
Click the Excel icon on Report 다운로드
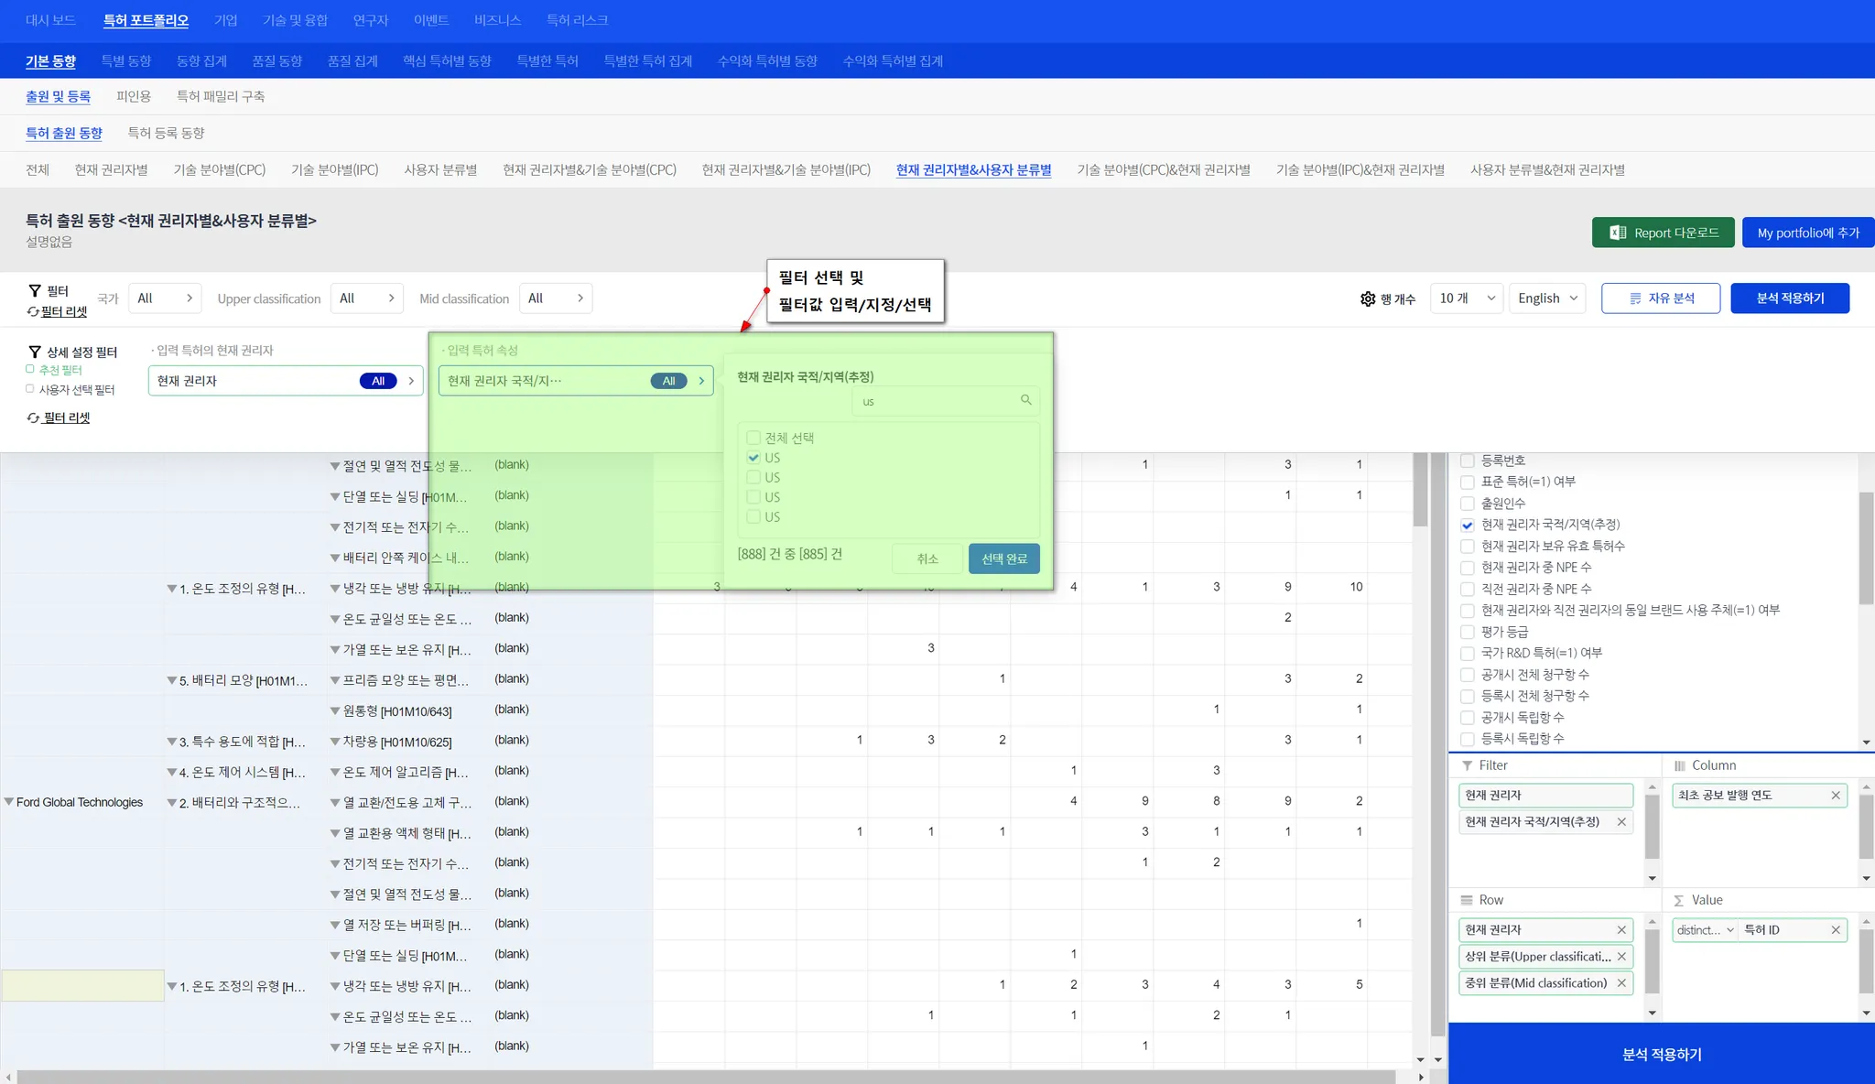[1618, 233]
